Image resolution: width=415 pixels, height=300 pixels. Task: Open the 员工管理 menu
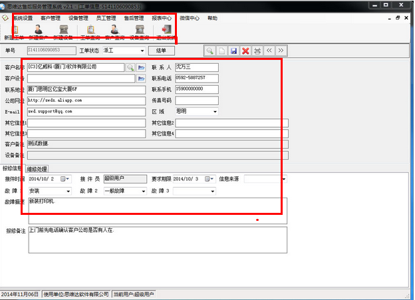click(106, 18)
